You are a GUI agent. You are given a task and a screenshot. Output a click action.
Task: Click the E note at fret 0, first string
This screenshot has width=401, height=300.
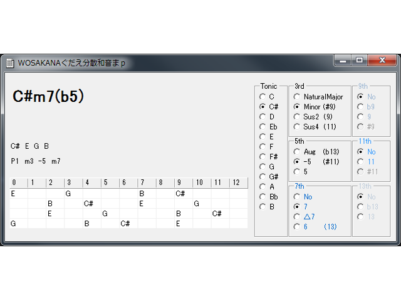tap(13, 194)
